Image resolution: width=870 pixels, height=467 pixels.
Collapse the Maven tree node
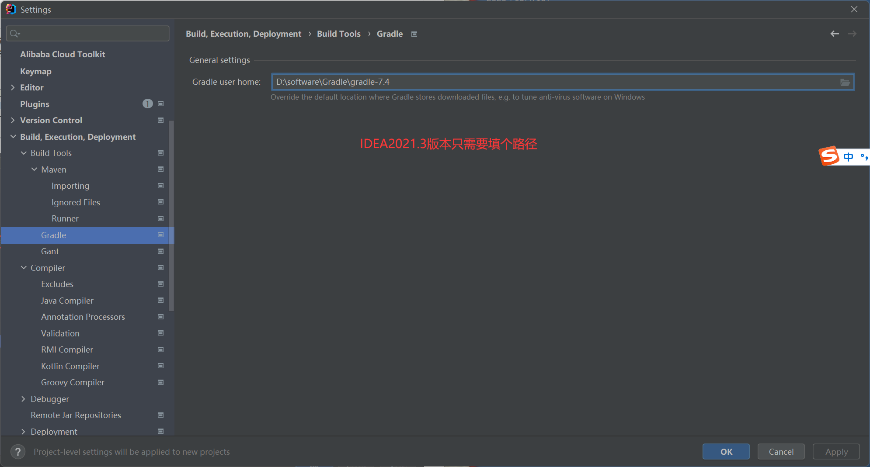click(34, 170)
